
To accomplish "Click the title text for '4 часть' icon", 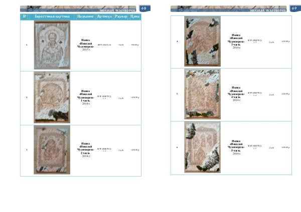I will [236, 93].
